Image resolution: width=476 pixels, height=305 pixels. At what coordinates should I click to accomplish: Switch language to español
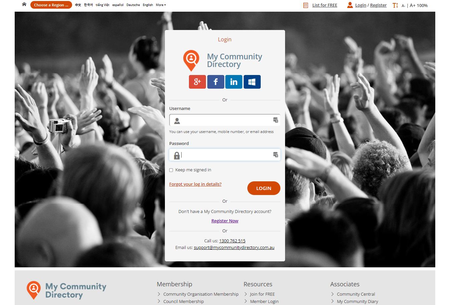[x=118, y=5]
